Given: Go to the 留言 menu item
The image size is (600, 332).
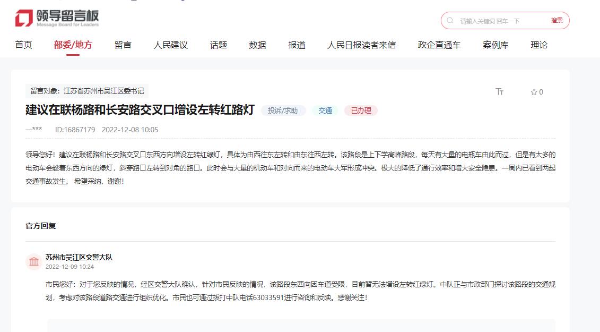Looking at the screenshot, I should 123,45.
